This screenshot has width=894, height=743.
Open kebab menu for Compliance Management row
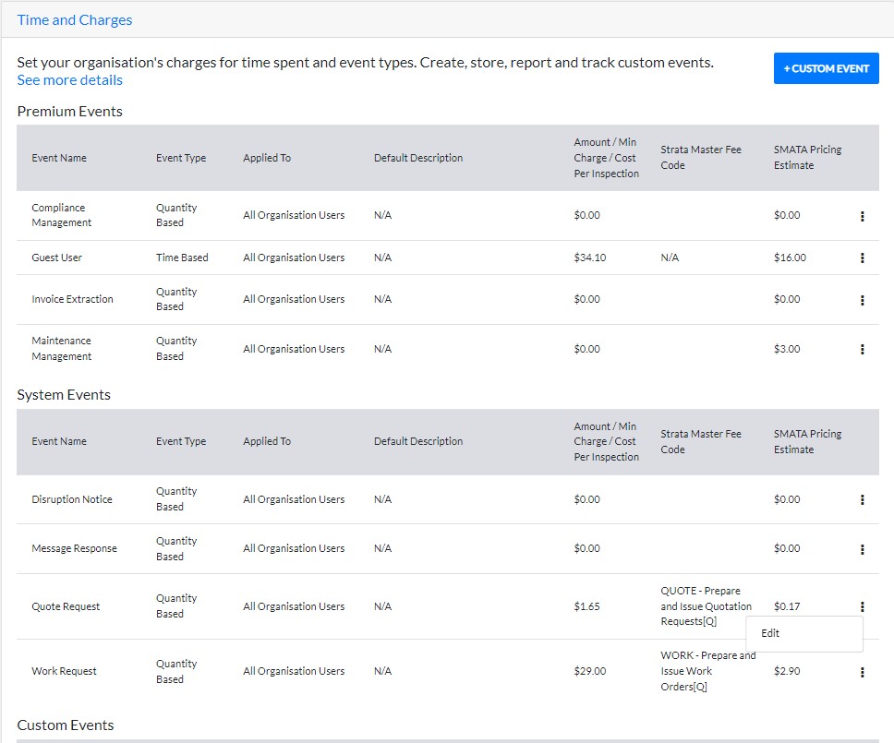point(862,216)
